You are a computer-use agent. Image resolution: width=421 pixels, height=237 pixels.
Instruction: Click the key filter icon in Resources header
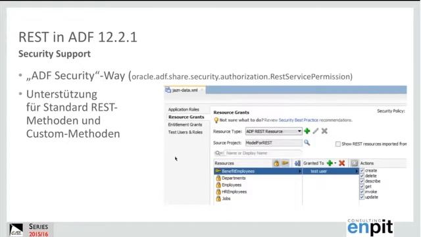click(x=285, y=163)
